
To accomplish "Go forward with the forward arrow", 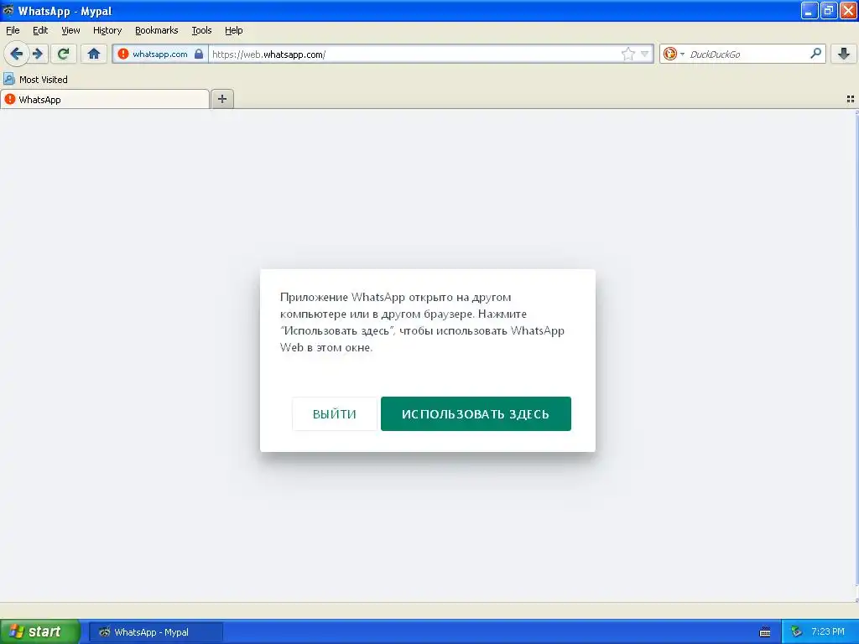I will point(38,54).
